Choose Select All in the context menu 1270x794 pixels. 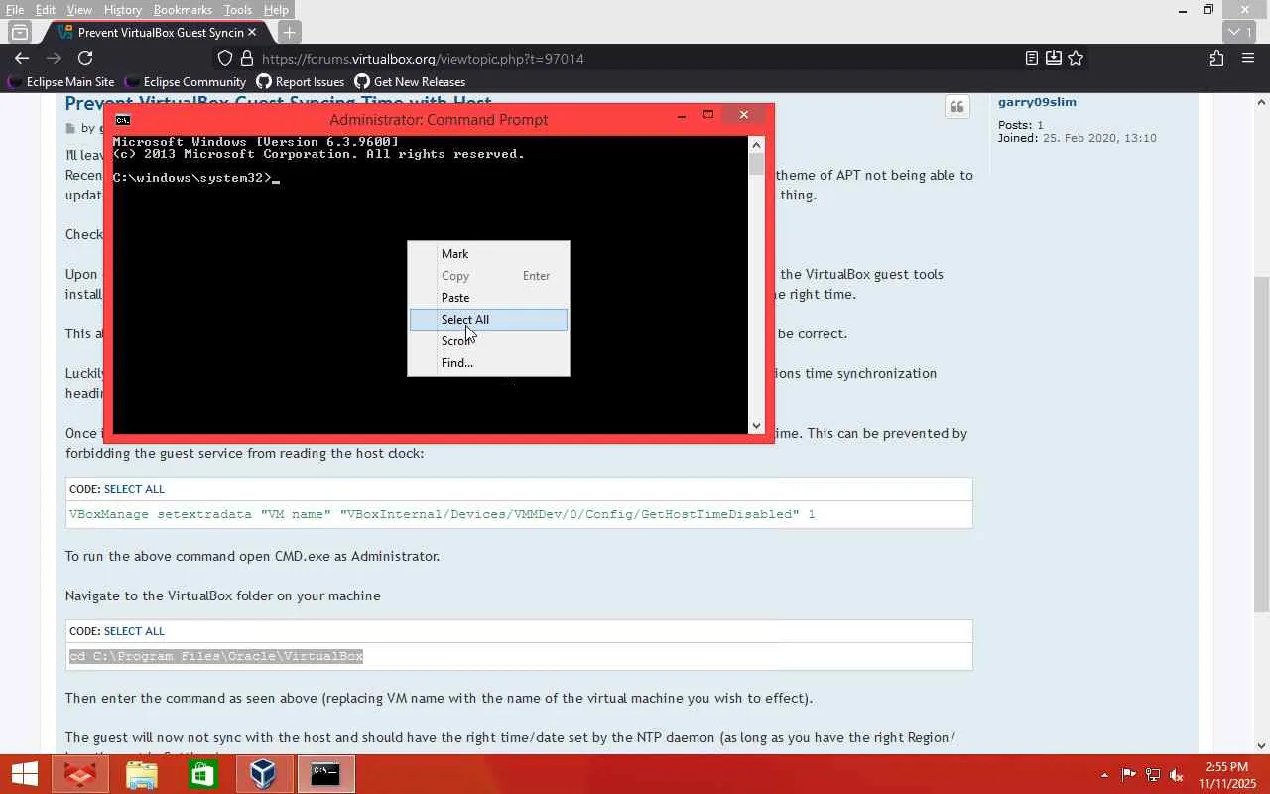[x=488, y=320]
